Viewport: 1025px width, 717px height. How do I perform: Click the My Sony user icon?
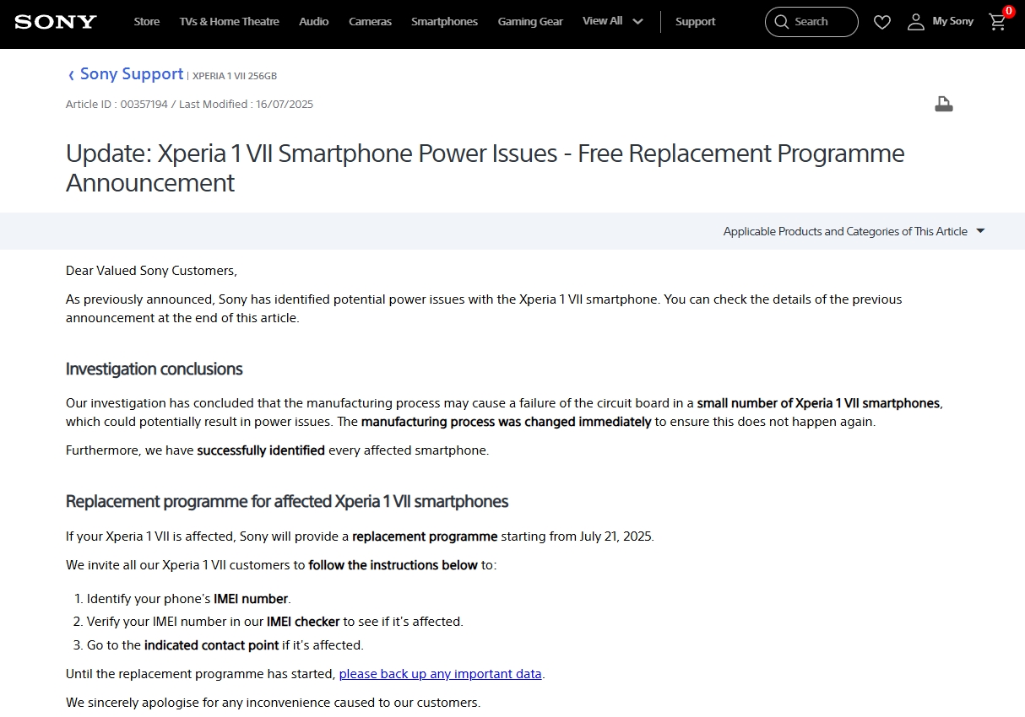[x=916, y=22]
